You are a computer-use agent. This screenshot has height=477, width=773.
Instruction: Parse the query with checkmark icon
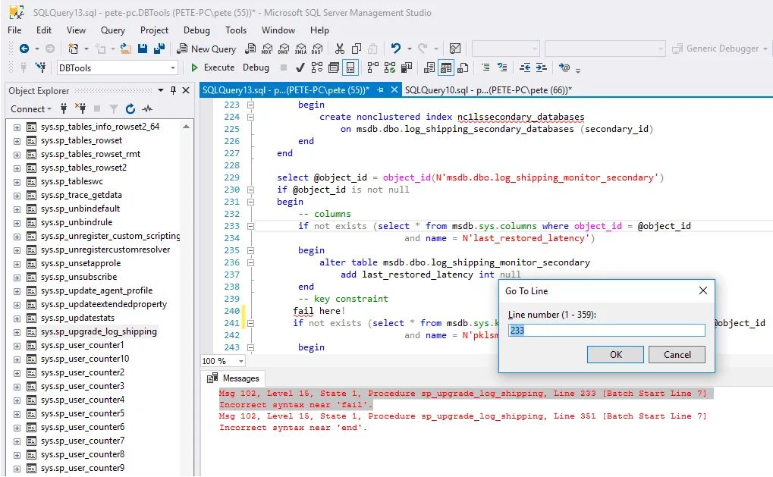(x=300, y=67)
